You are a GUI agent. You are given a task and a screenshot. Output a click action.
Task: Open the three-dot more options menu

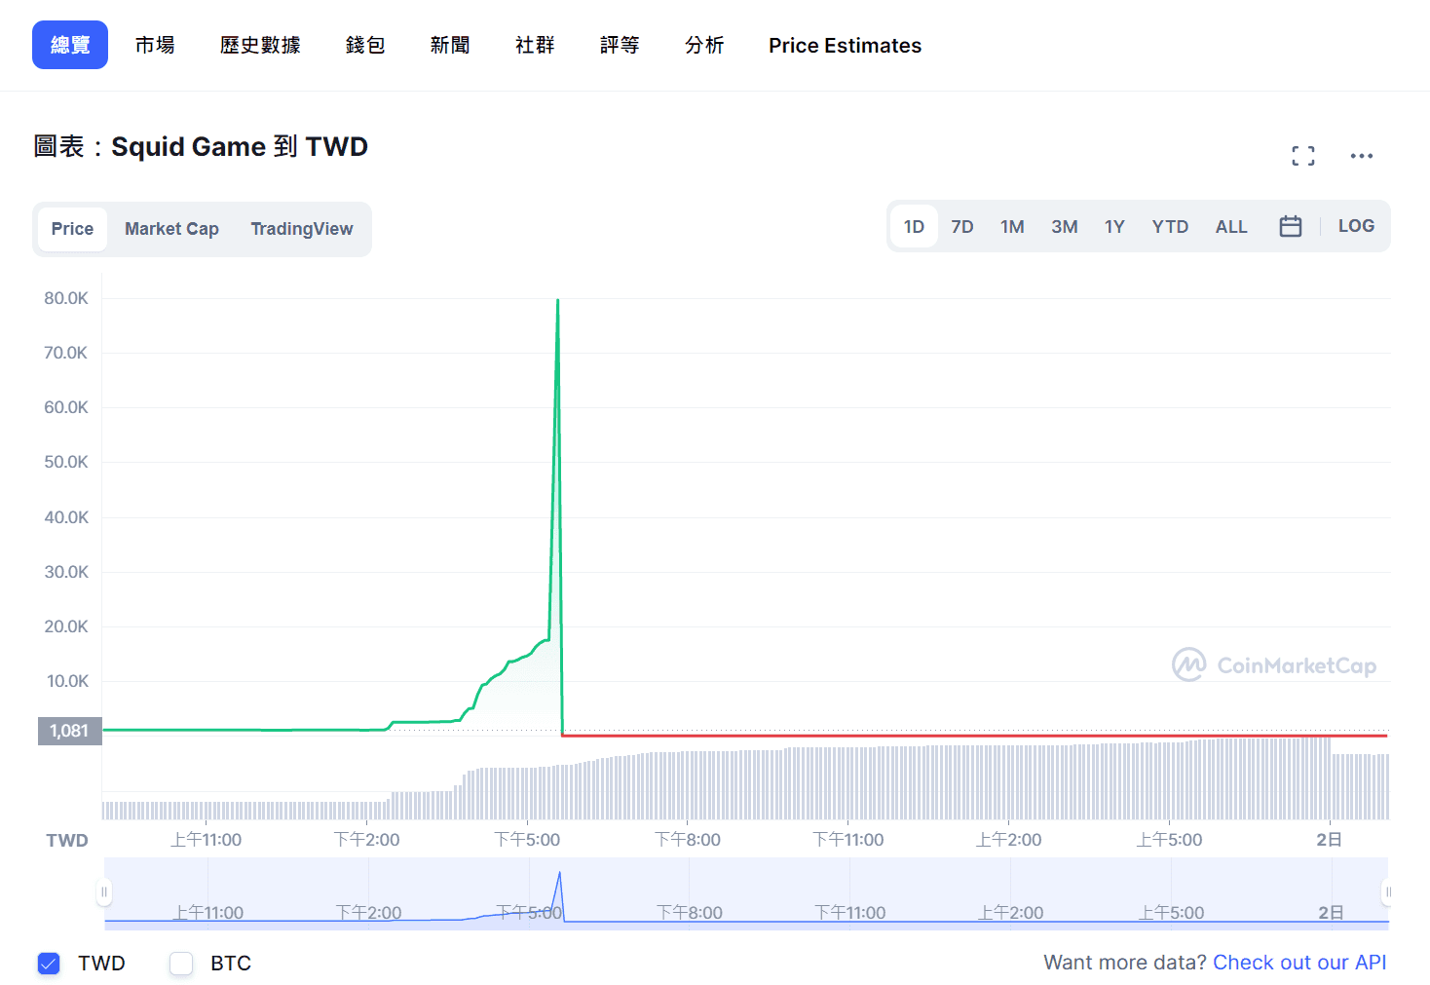click(x=1361, y=156)
